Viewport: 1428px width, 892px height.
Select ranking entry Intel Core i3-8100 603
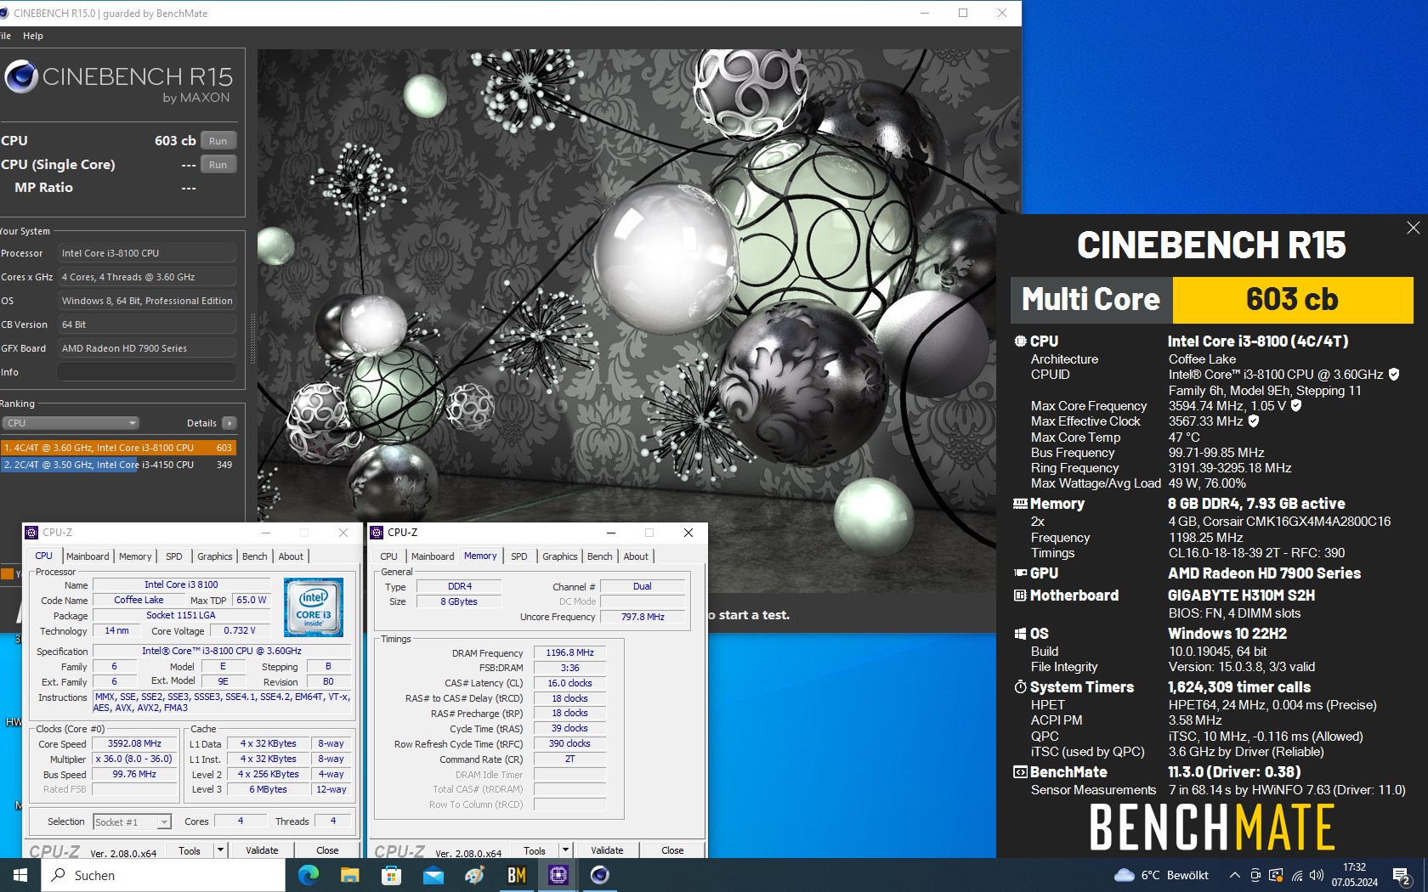118,448
